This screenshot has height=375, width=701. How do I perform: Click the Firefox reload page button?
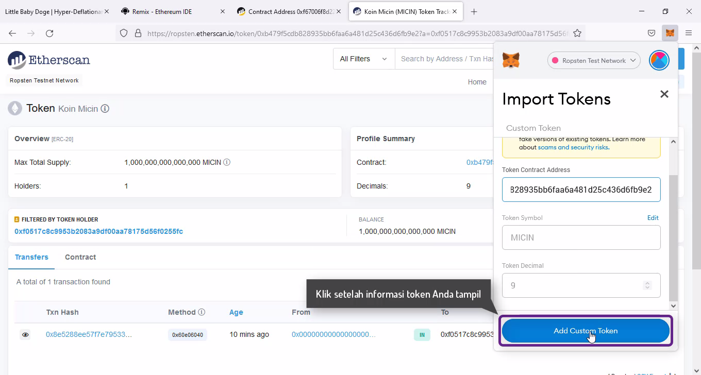click(49, 33)
